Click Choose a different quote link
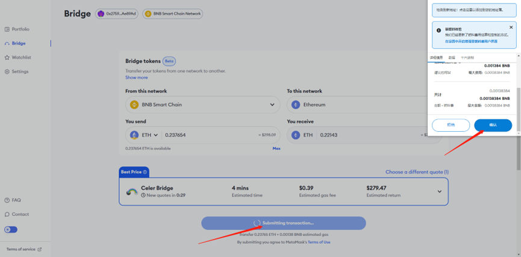The image size is (521, 257). coord(417,172)
